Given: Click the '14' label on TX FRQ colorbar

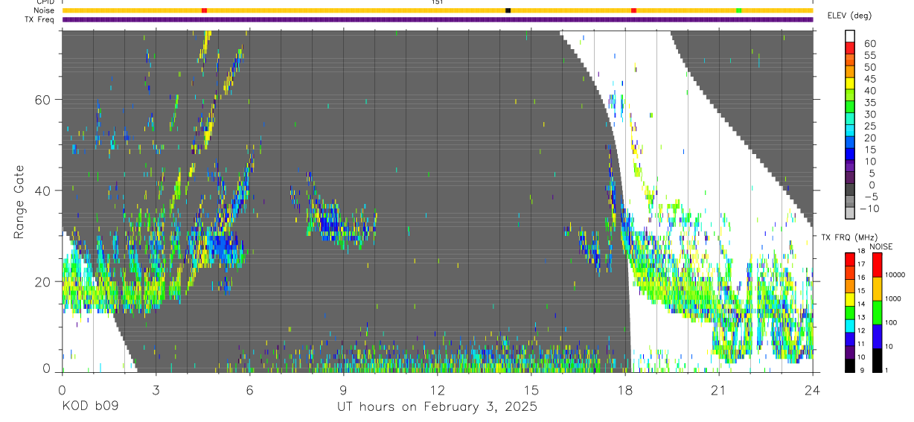Looking at the screenshot, I should click(861, 304).
